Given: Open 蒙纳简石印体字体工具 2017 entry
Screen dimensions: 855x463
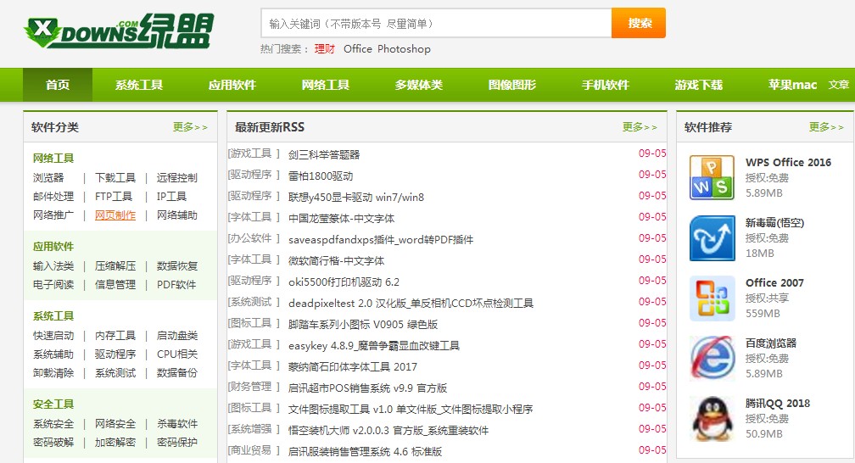Looking at the screenshot, I should coord(353,367).
